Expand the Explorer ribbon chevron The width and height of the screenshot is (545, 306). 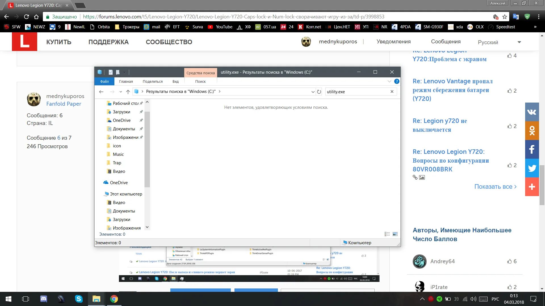pos(389,81)
